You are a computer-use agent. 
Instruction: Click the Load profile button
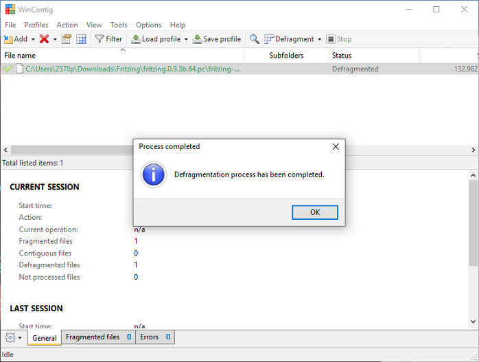click(156, 39)
